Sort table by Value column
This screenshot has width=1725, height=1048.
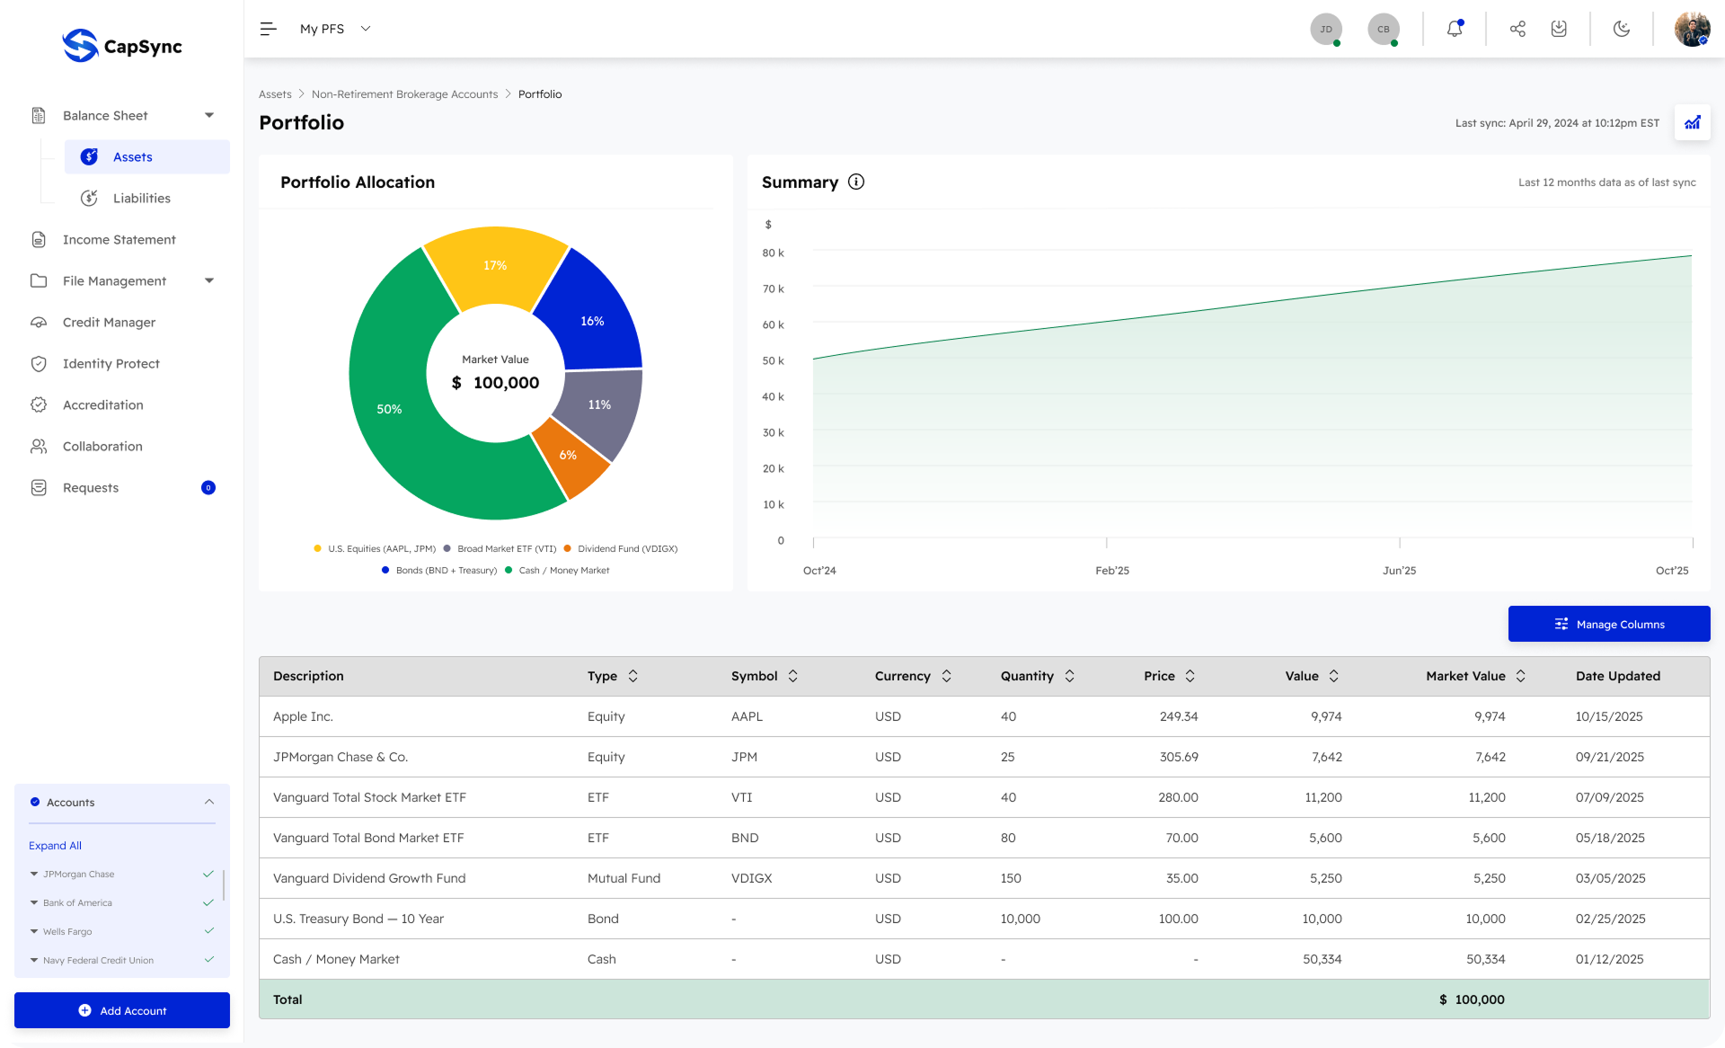click(x=1333, y=676)
